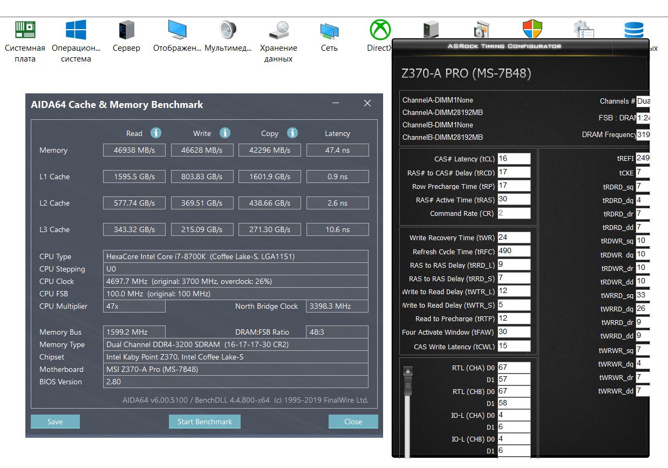Click the scroll up arrow in Timing Configurator
The height and width of the screenshot is (468, 668).
(408, 371)
